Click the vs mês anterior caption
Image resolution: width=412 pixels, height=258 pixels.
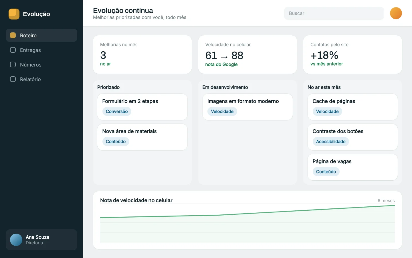coord(327,64)
